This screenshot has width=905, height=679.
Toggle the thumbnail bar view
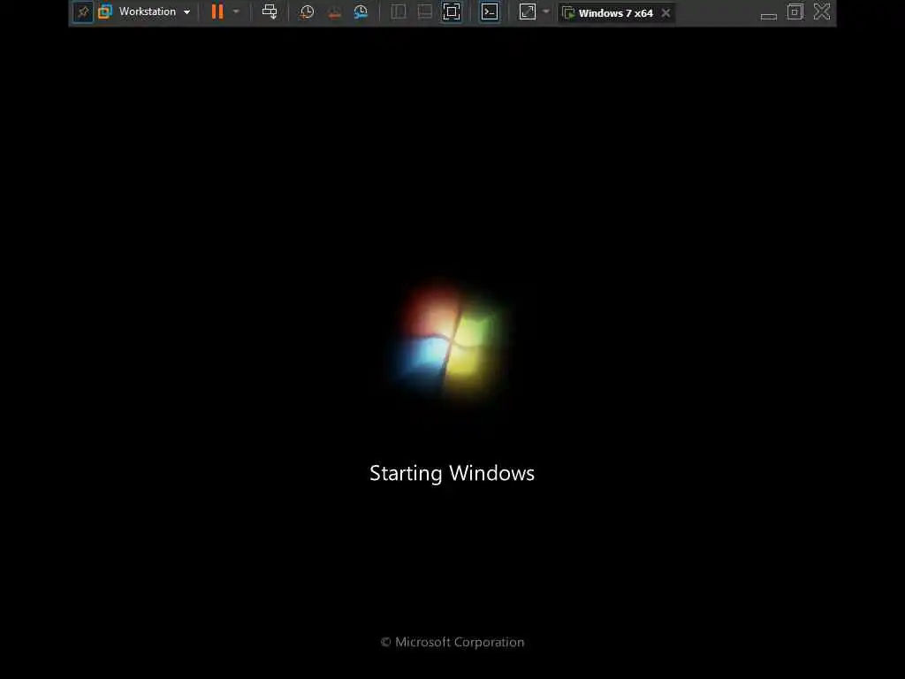coord(425,11)
